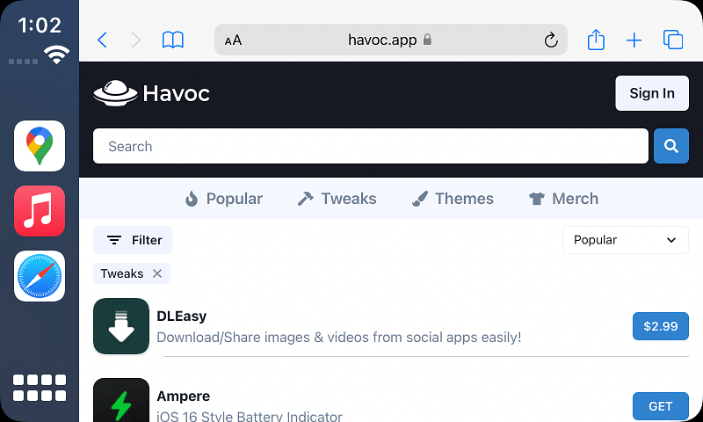
Task: Open the bookmarks book icon
Action: [x=172, y=40]
